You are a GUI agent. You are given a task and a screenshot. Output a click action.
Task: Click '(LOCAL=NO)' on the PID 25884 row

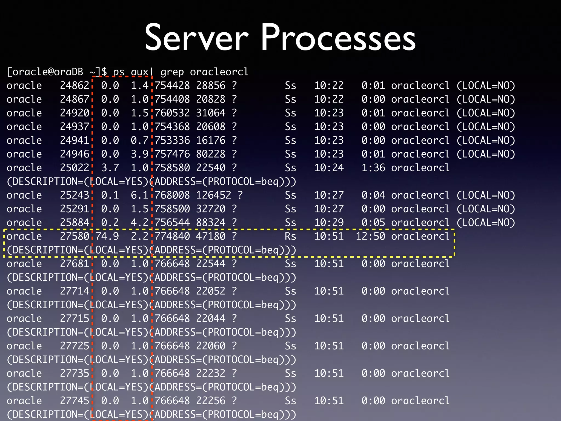pos(486,223)
